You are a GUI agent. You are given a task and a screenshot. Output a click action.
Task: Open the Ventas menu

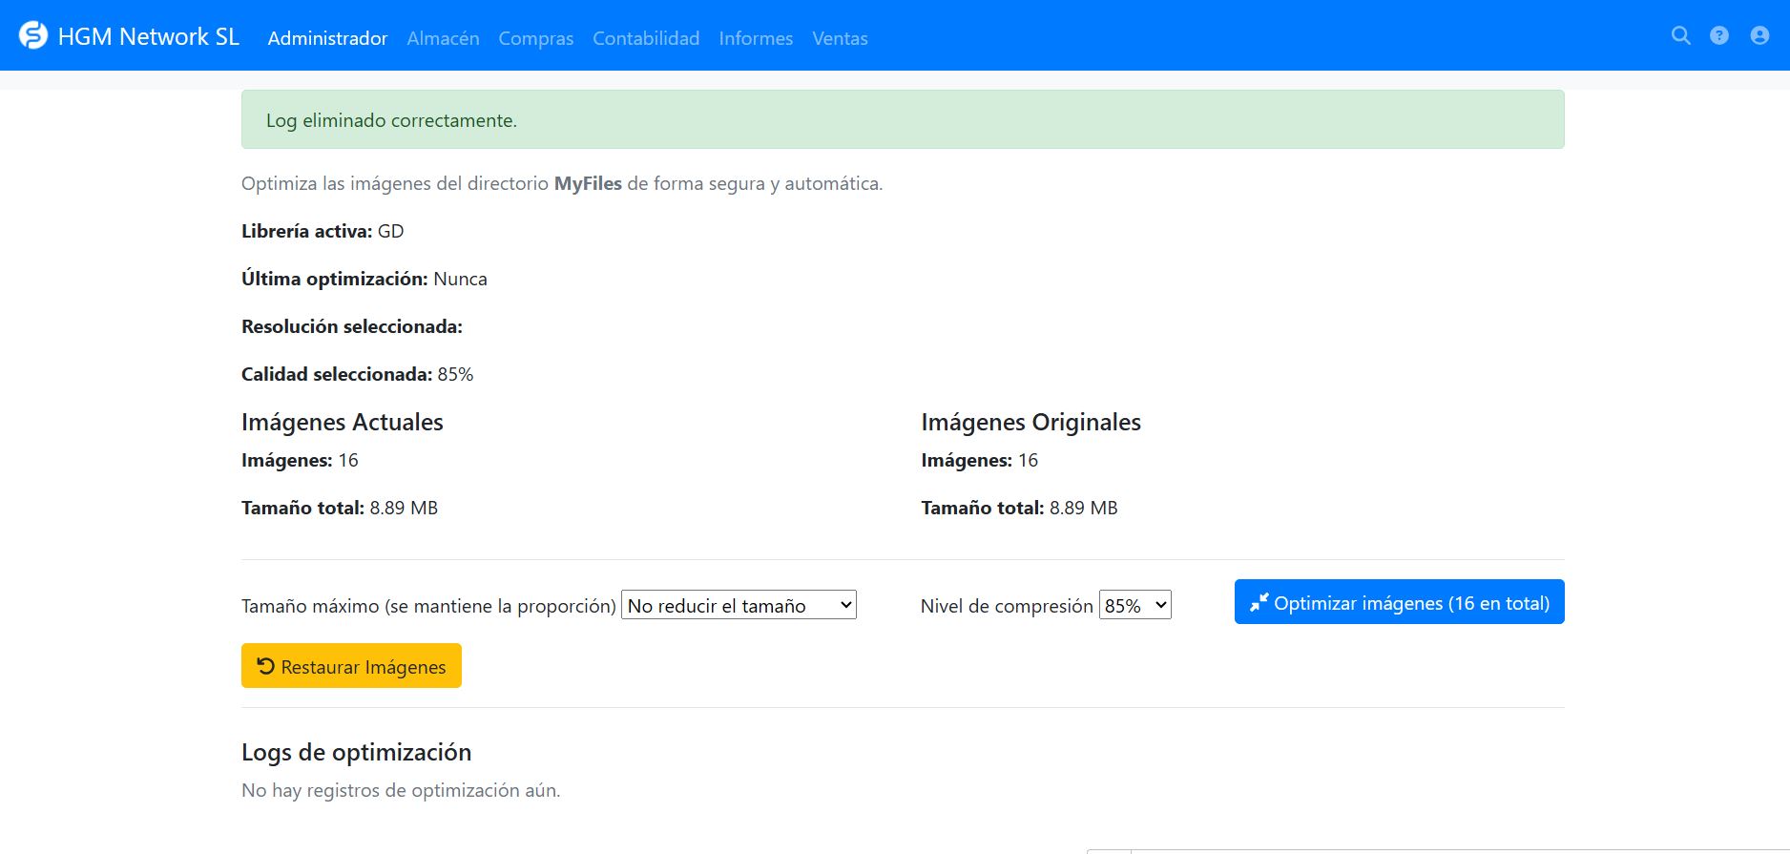point(840,38)
